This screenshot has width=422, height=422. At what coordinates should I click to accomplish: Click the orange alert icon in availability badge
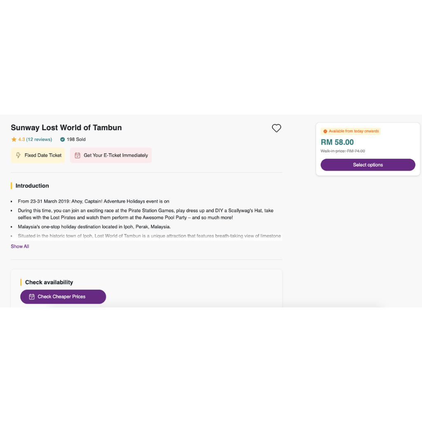pyautogui.click(x=325, y=131)
